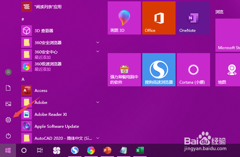240x157 pixels.
Task: Click the Windows Start button
Action: [8, 150]
